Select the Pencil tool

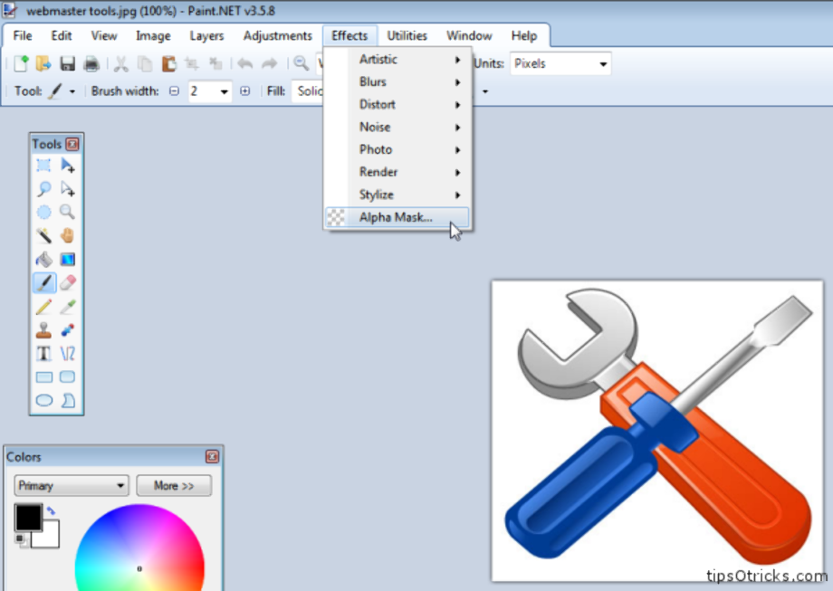pyautogui.click(x=43, y=306)
